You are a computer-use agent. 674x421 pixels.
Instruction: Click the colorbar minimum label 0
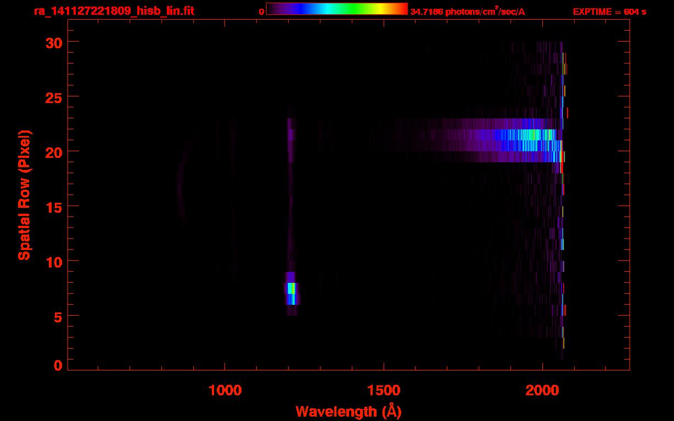[x=261, y=12]
